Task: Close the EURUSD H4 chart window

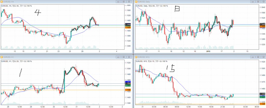Action: click(x=129, y=2)
